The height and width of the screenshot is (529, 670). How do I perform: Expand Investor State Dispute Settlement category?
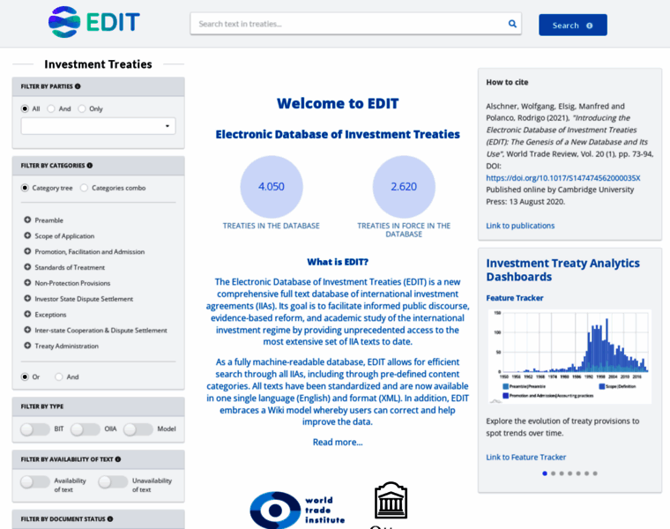(27, 298)
